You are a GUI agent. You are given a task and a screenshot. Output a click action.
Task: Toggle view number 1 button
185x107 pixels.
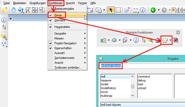coord(173,10)
